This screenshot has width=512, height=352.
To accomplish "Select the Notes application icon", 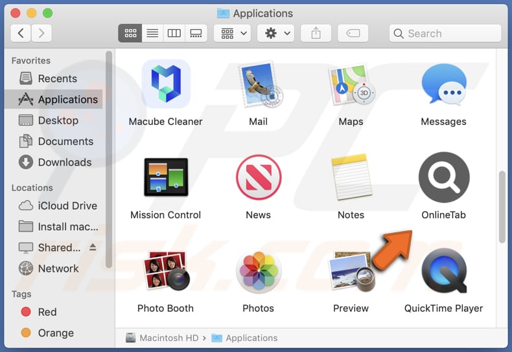I will click(x=351, y=177).
